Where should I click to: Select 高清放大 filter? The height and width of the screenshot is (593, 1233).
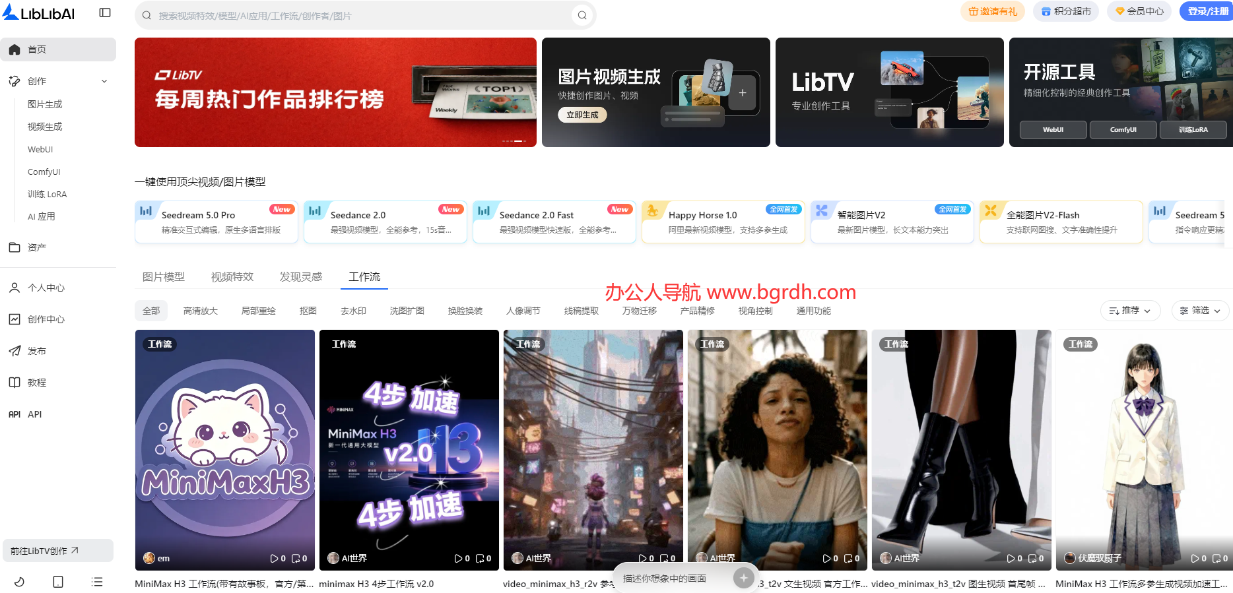201,311
